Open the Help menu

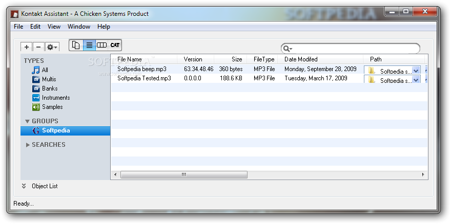(104, 27)
